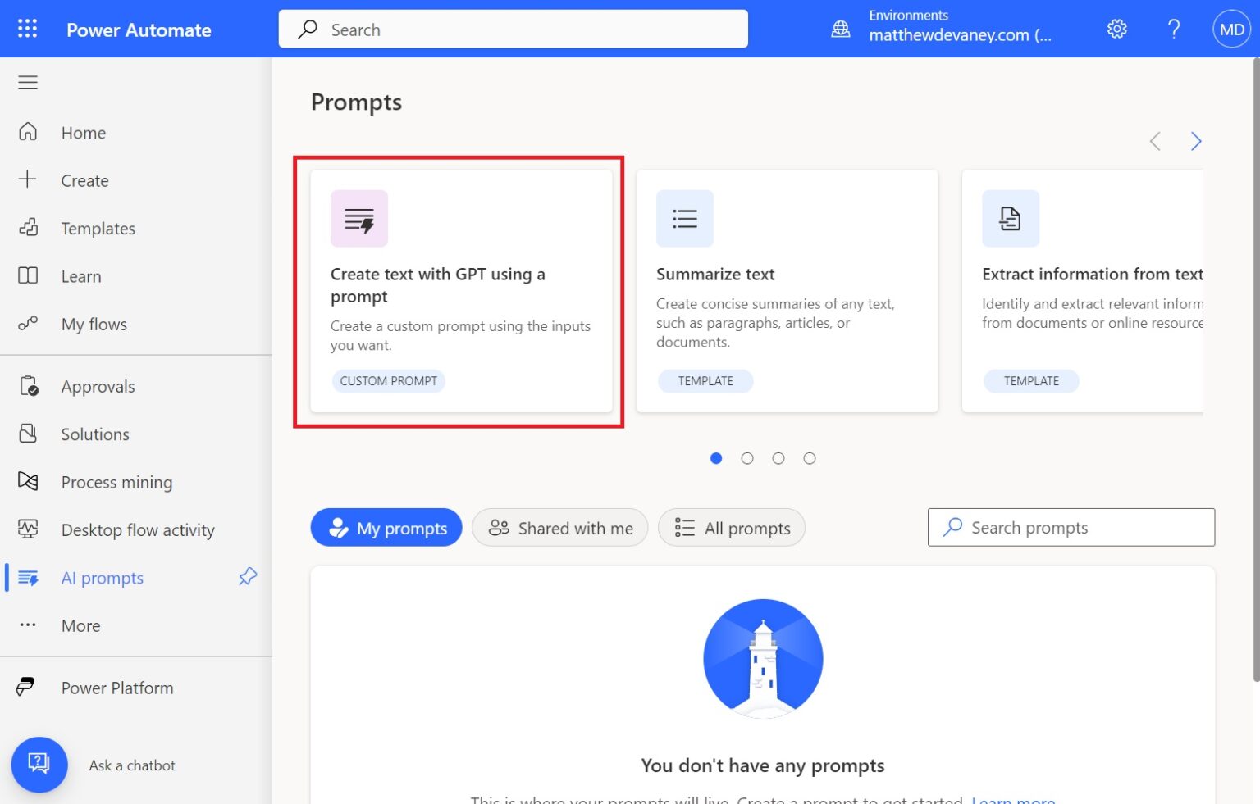Click the My flows icon
Screen dimensions: 1260x804
[27, 324]
